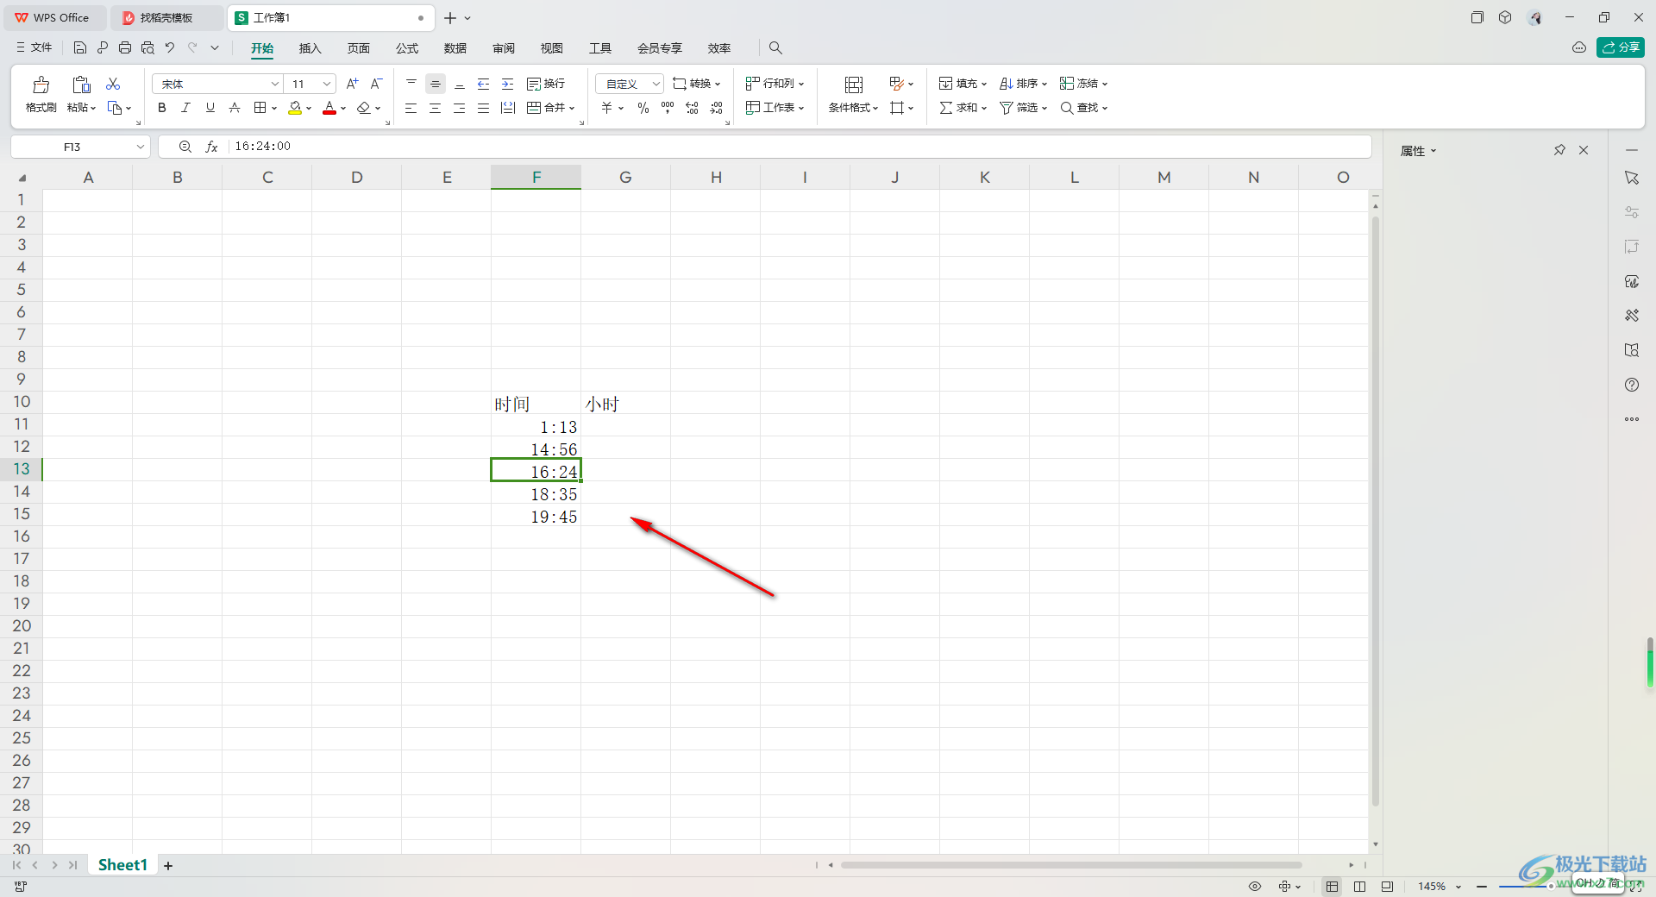Decrease font size with A- icon

(x=376, y=84)
